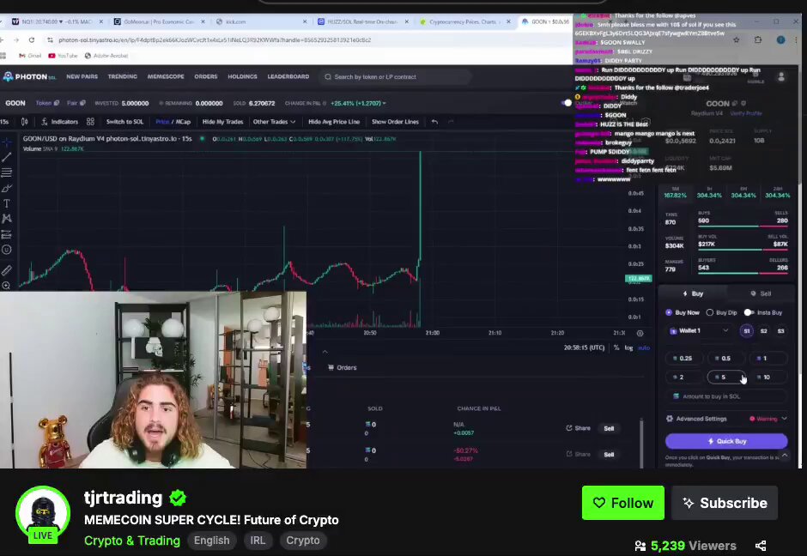Subscribe to tjrtrading channel

[x=725, y=503]
